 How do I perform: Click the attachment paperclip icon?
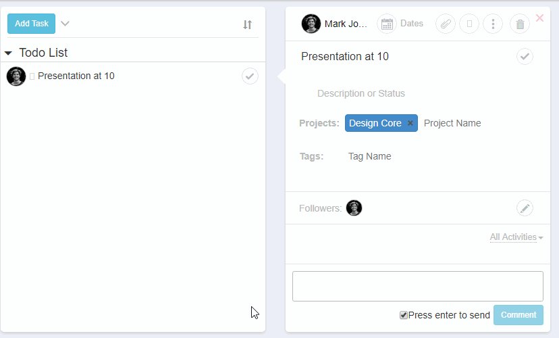click(x=445, y=24)
